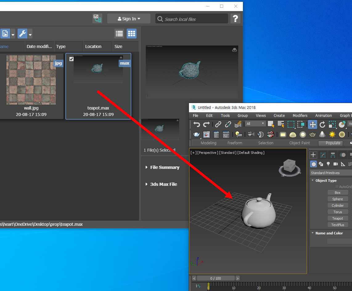Click the Box primitive button
The height and width of the screenshot is (291, 352).
point(338,193)
